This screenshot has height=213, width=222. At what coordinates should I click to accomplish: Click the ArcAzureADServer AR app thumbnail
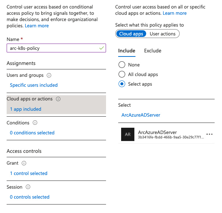[x=128, y=134]
